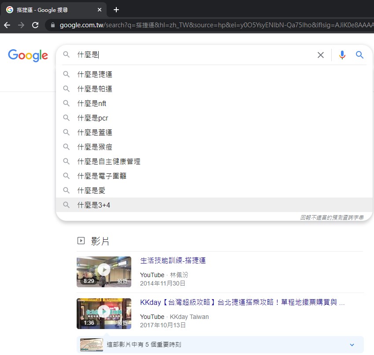Click 回報不適當的預測查詢字串

[x=332, y=217]
